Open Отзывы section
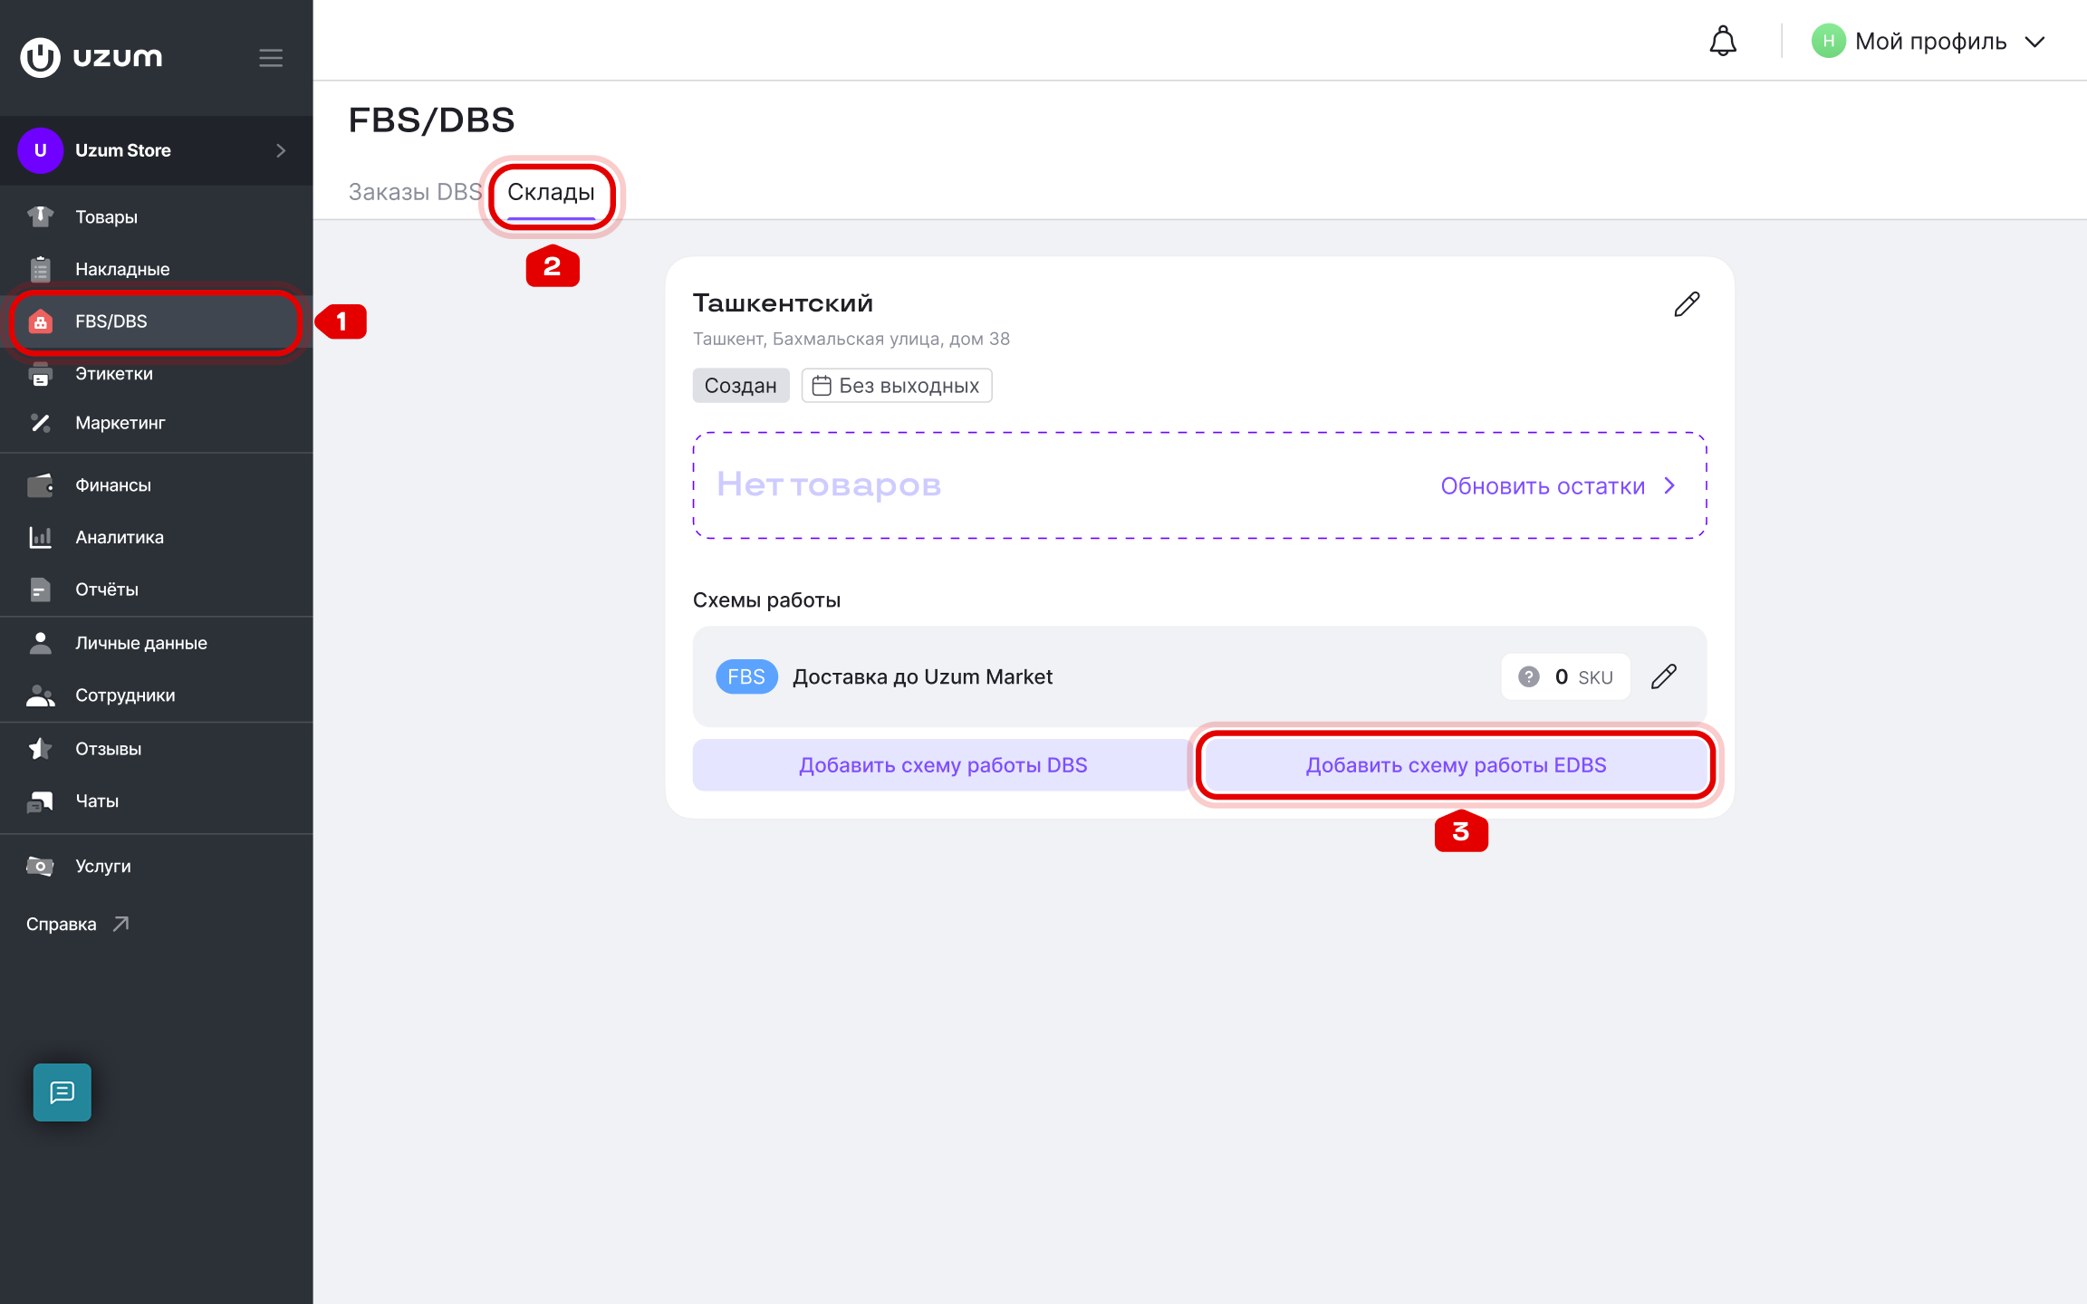Image resolution: width=2087 pixels, height=1304 pixels. 156,749
